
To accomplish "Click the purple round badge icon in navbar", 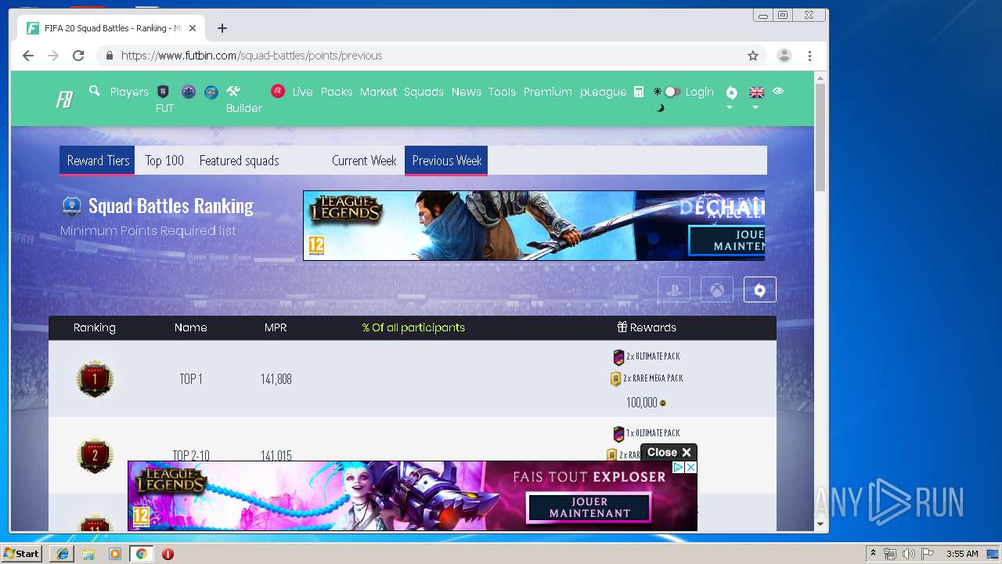I will click(x=189, y=92).
